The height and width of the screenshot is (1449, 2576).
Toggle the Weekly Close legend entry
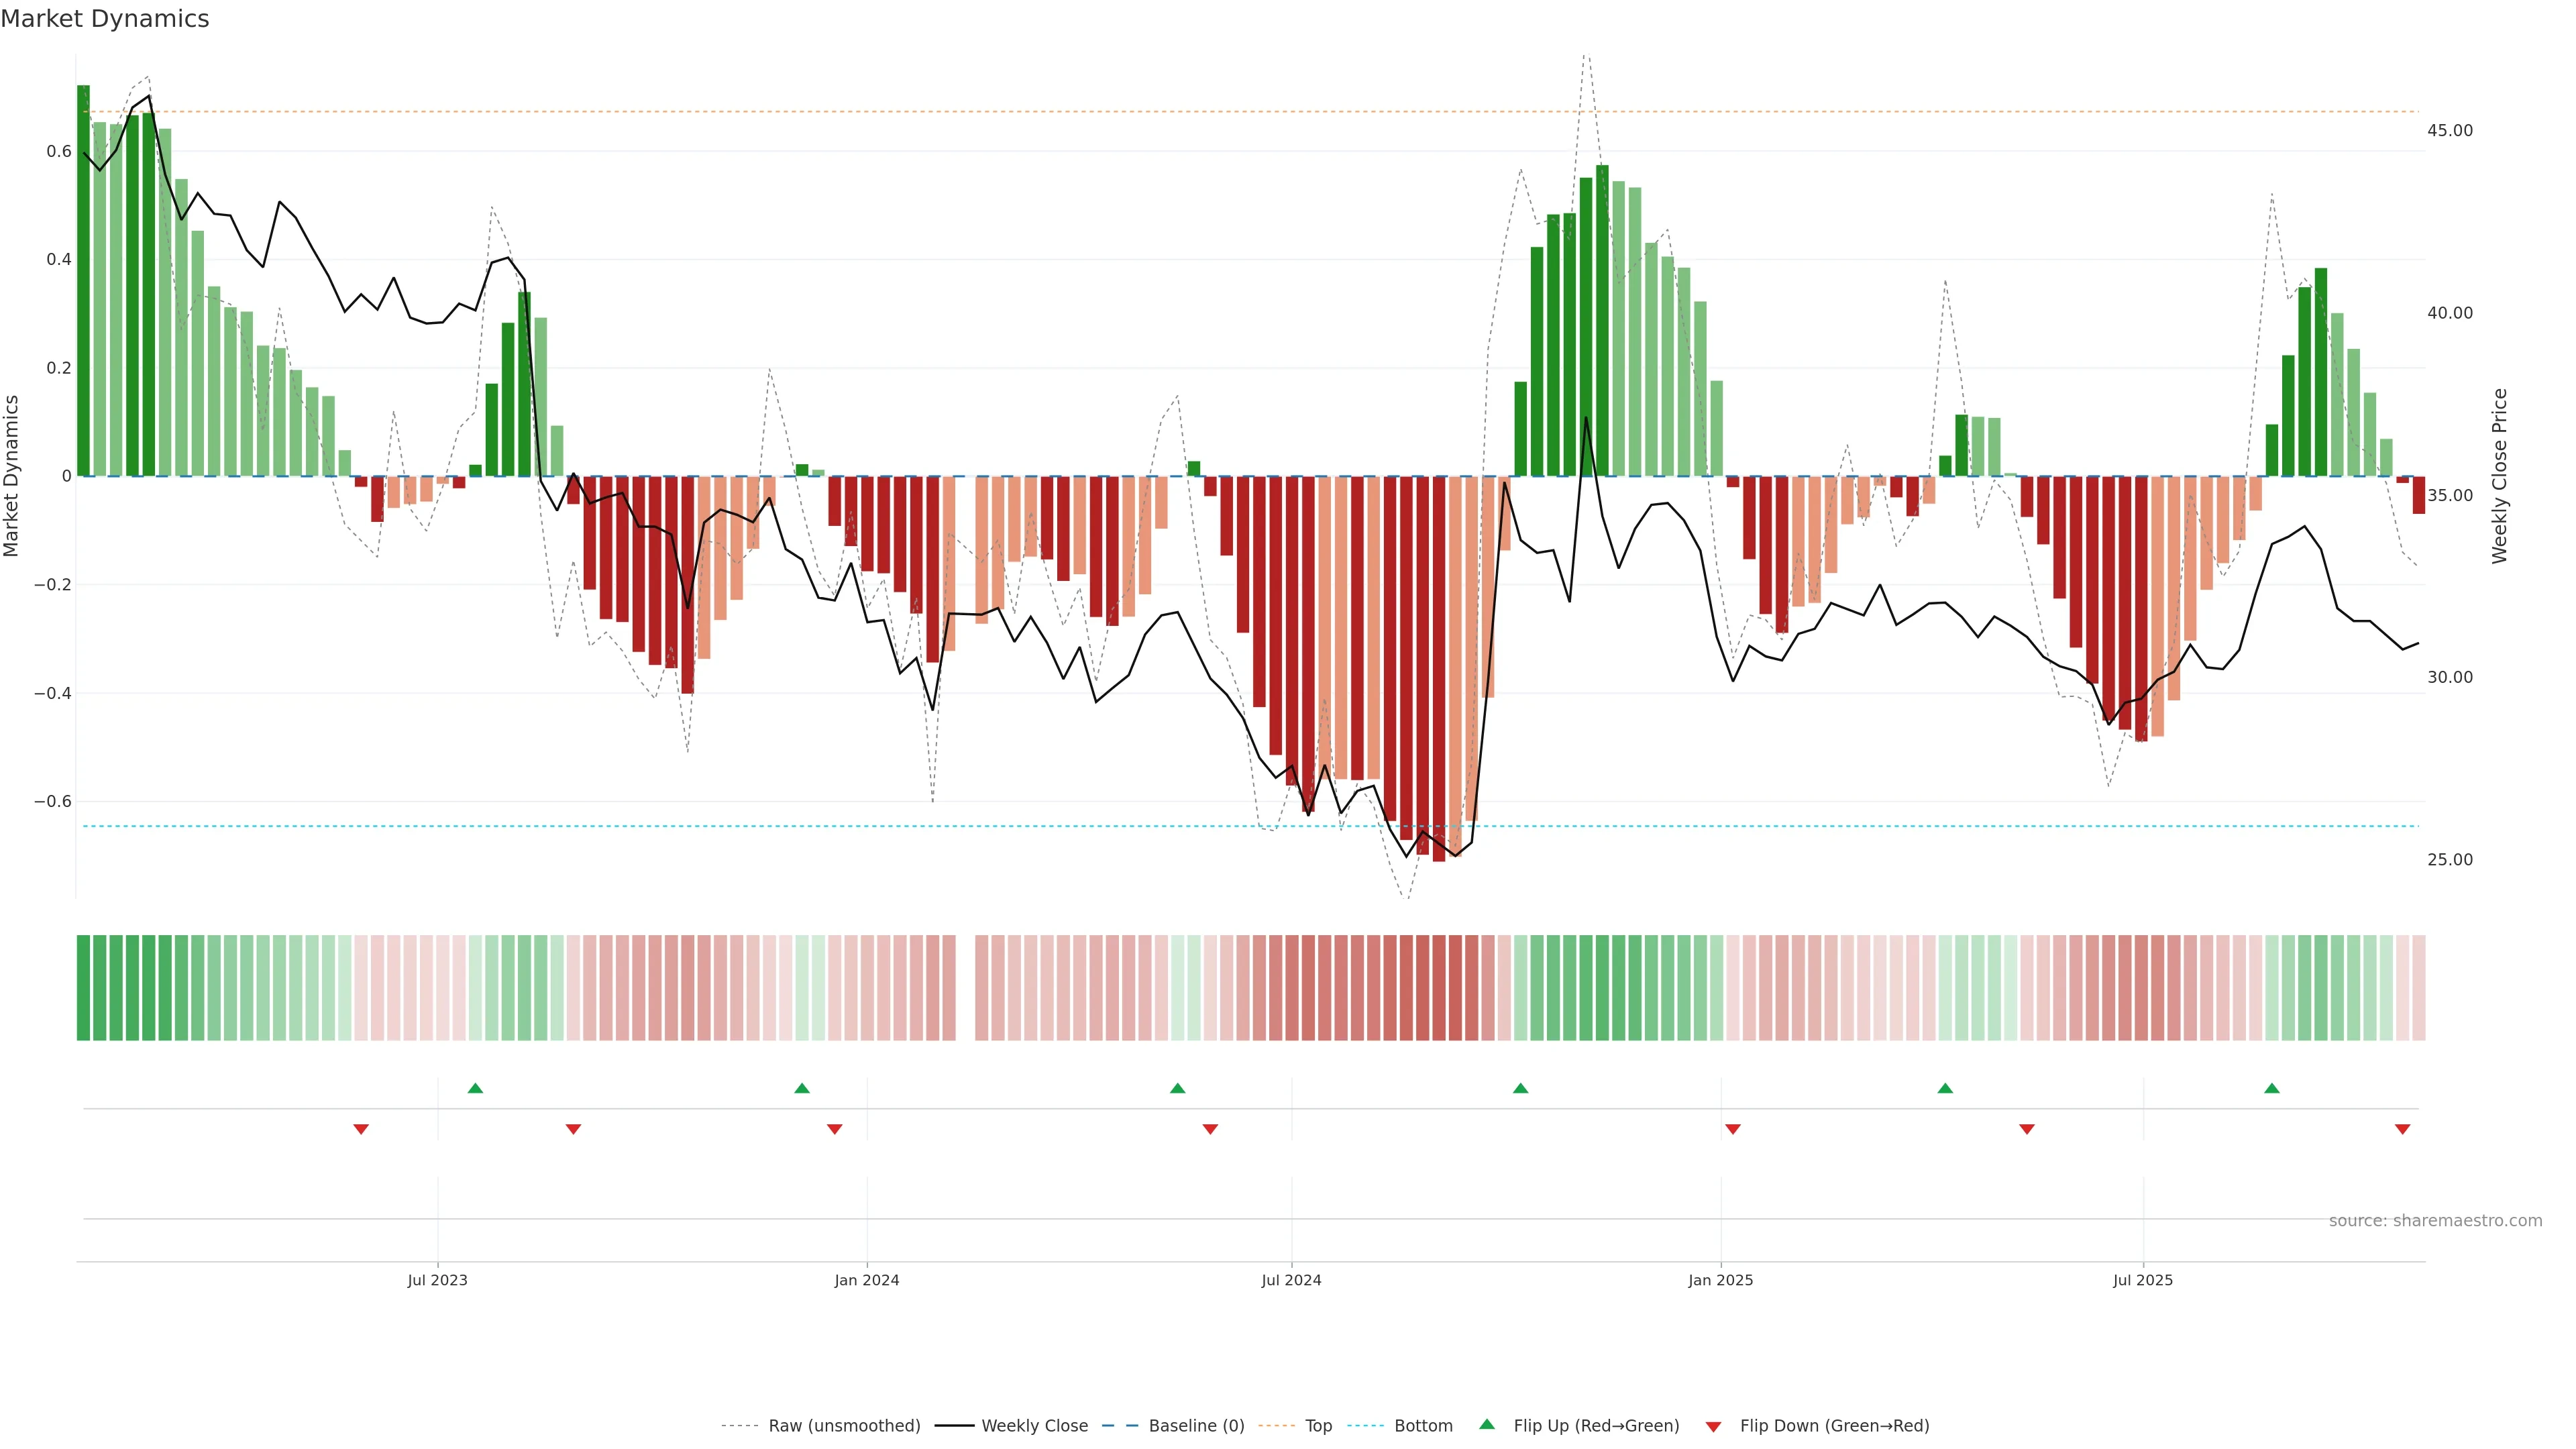pos(1034,1425)
